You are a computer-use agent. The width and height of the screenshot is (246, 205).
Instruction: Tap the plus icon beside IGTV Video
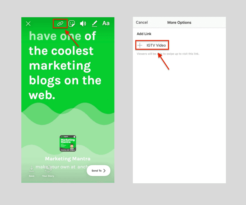(x=140, y=46)
